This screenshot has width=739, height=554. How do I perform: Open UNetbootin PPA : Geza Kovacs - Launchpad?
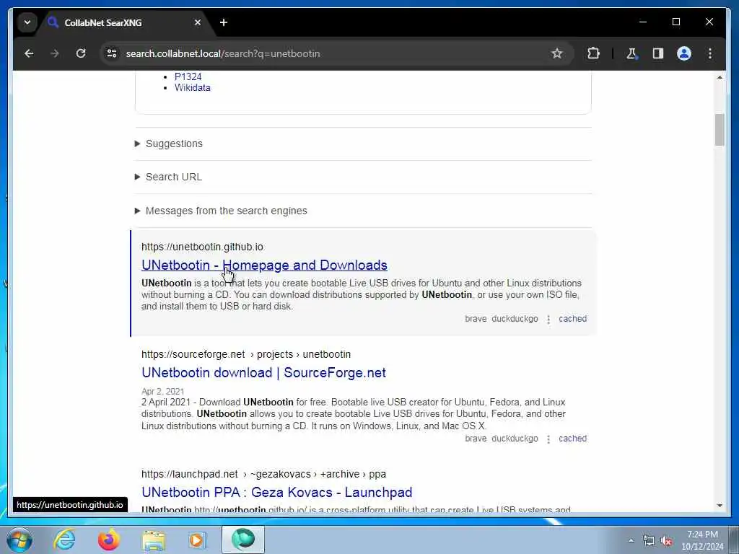pyautogui.click(x=276, y=492)
